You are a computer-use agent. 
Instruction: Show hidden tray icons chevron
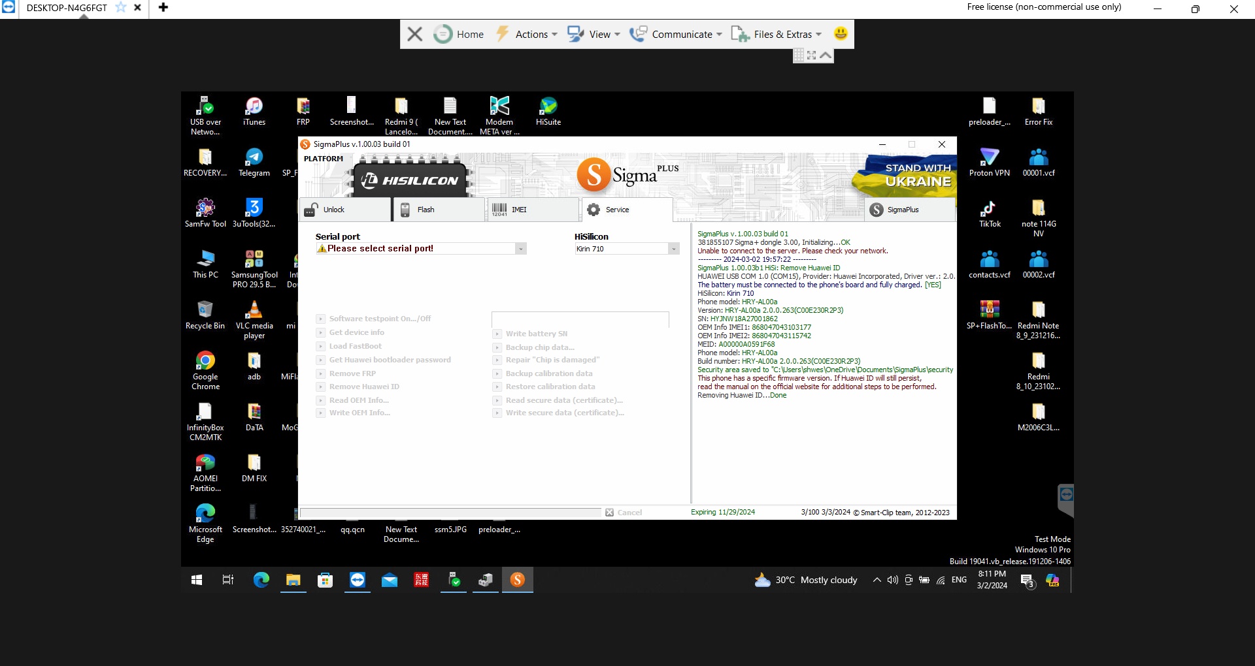[x=877, y=580]
